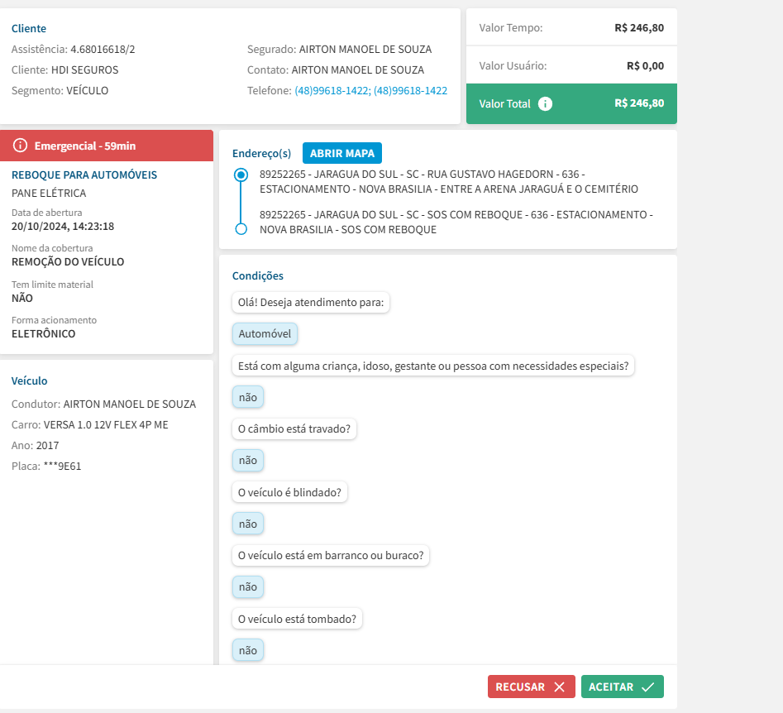Click the checkmark icon on the ACEITAR button

pyautogui.click(x=647, y=687)
